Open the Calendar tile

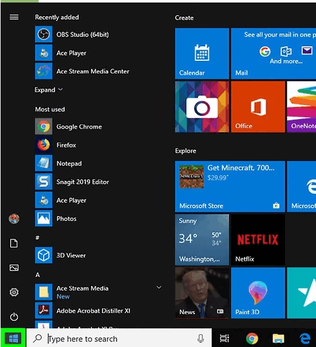202,53
